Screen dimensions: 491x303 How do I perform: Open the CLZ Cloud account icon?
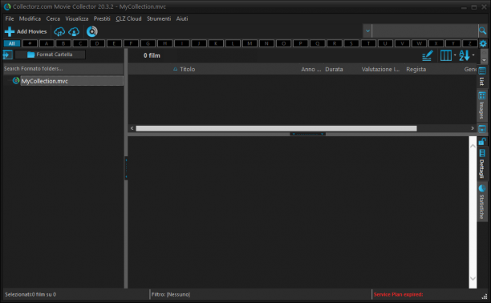click(x=74, y=31)
